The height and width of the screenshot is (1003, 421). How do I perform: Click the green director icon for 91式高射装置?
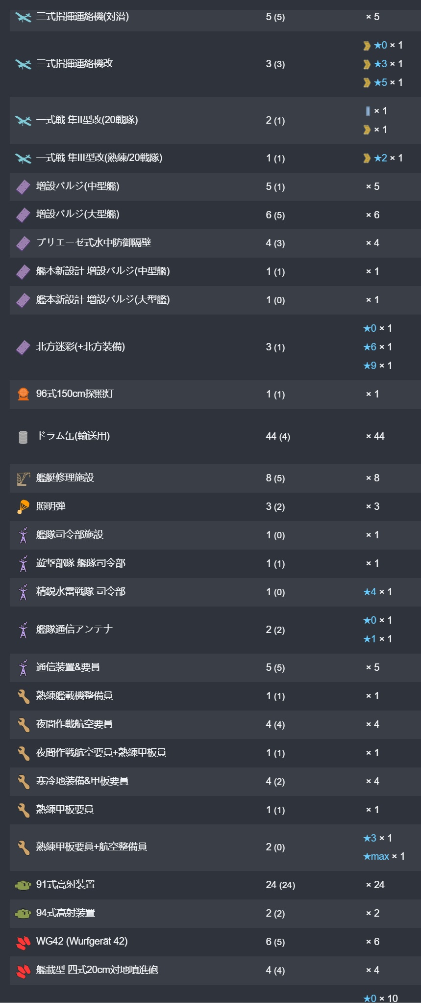tap(23, 885)
